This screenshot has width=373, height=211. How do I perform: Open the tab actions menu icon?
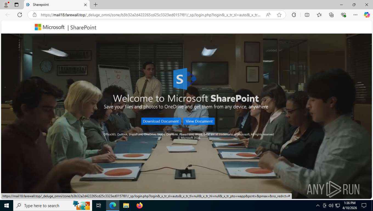tap(16, 5)
